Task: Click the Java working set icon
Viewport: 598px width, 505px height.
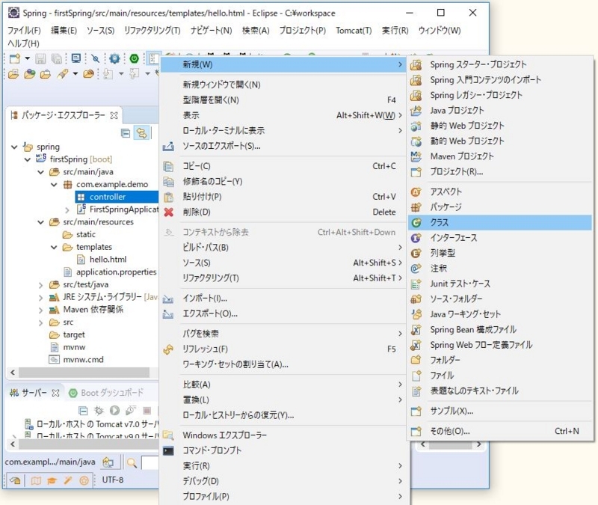Action: pyautogui.click(x=416, y=314)
